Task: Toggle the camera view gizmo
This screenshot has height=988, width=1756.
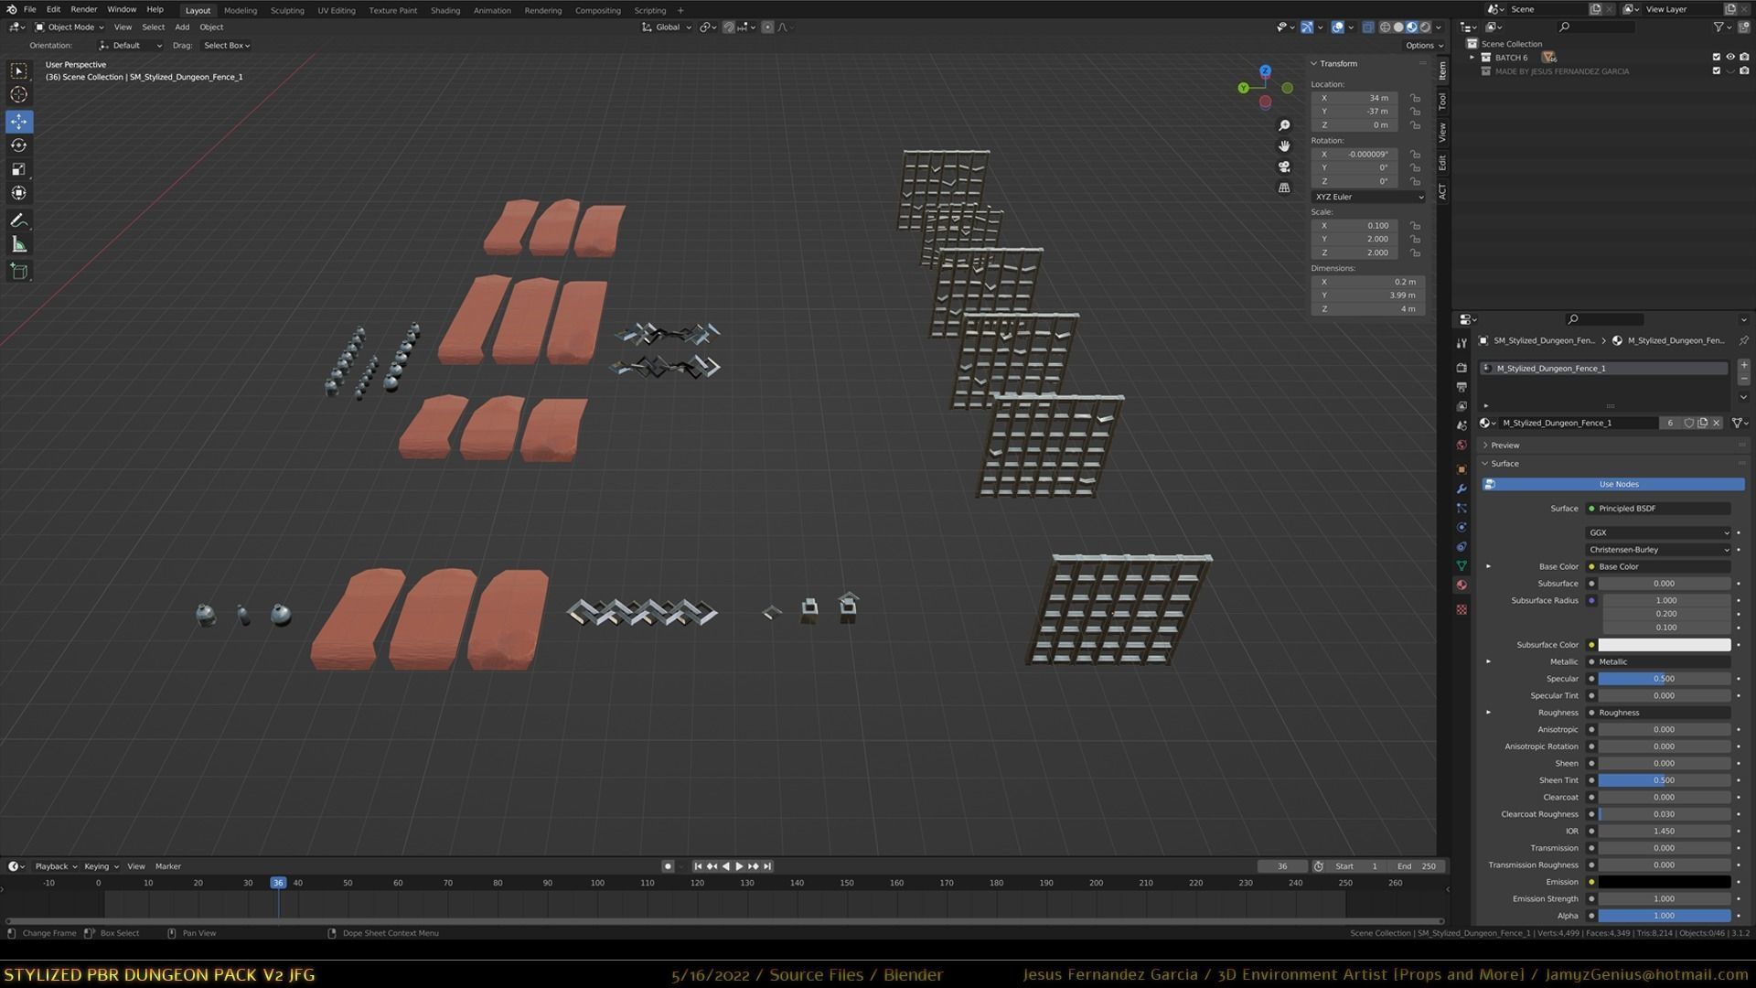Action: (1284, 167)
